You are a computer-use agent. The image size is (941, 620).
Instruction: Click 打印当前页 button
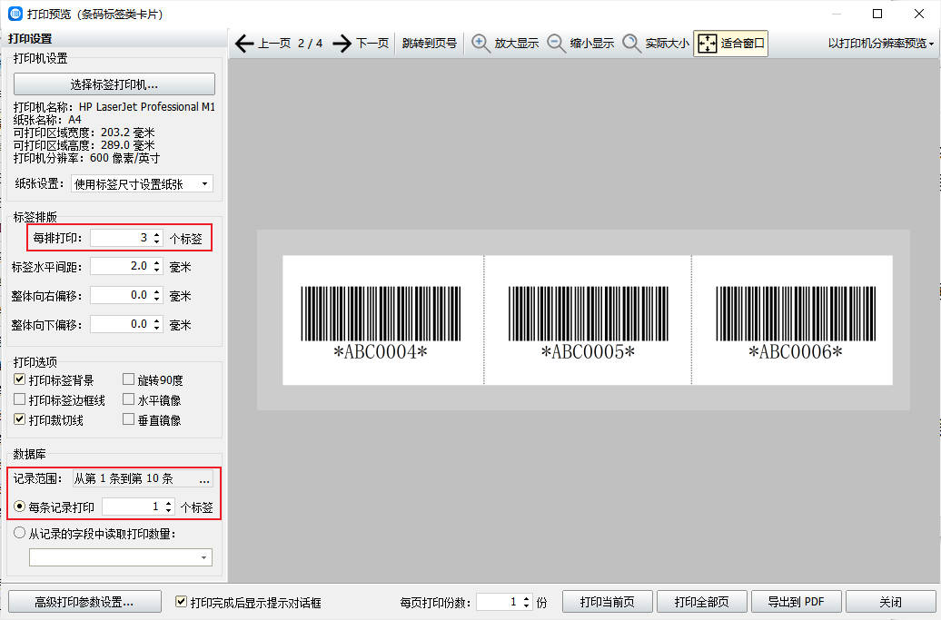click(x=608, y=602)
